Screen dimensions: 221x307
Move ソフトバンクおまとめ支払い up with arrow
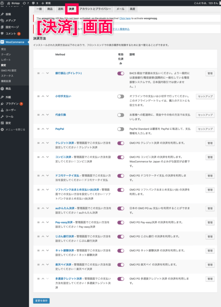click(x=43, y=189)
